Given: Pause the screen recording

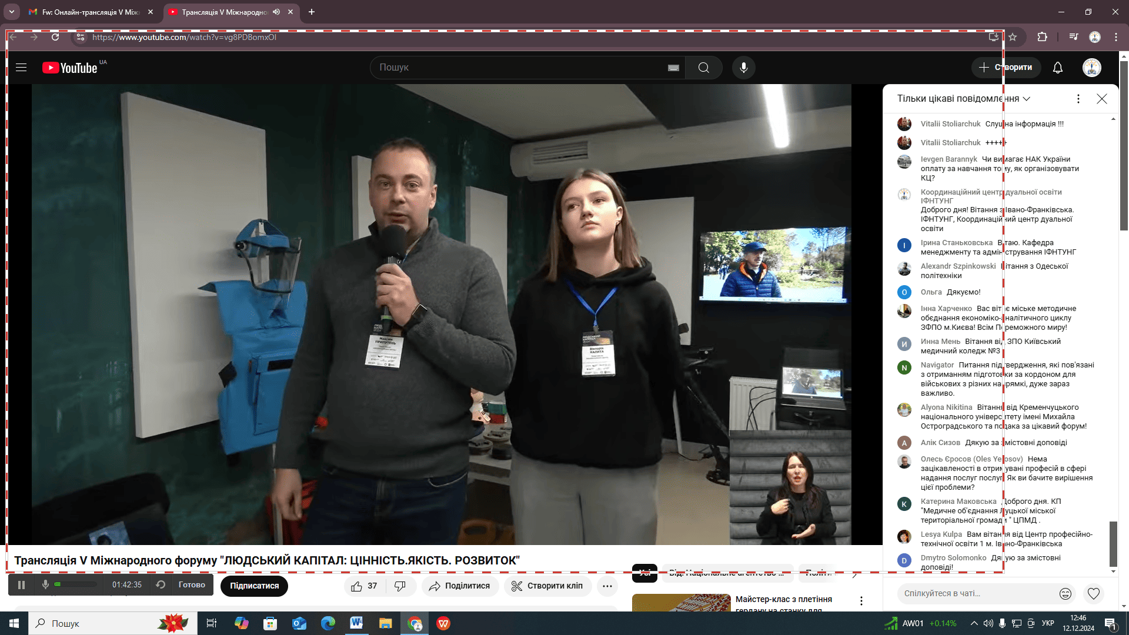Looking at the screenshot, I should coord(21,585).
